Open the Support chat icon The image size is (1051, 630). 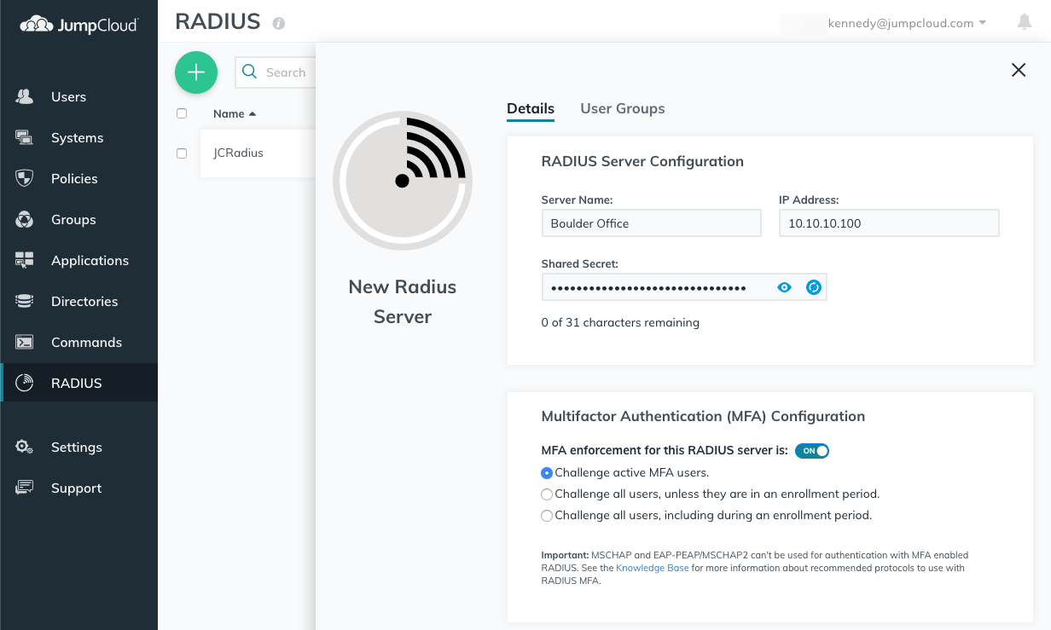(25, 488)
